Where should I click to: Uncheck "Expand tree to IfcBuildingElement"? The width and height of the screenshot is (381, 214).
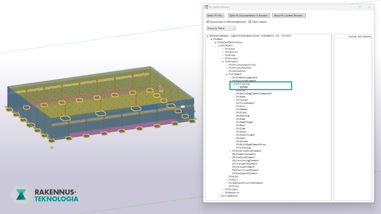(207, 21)
